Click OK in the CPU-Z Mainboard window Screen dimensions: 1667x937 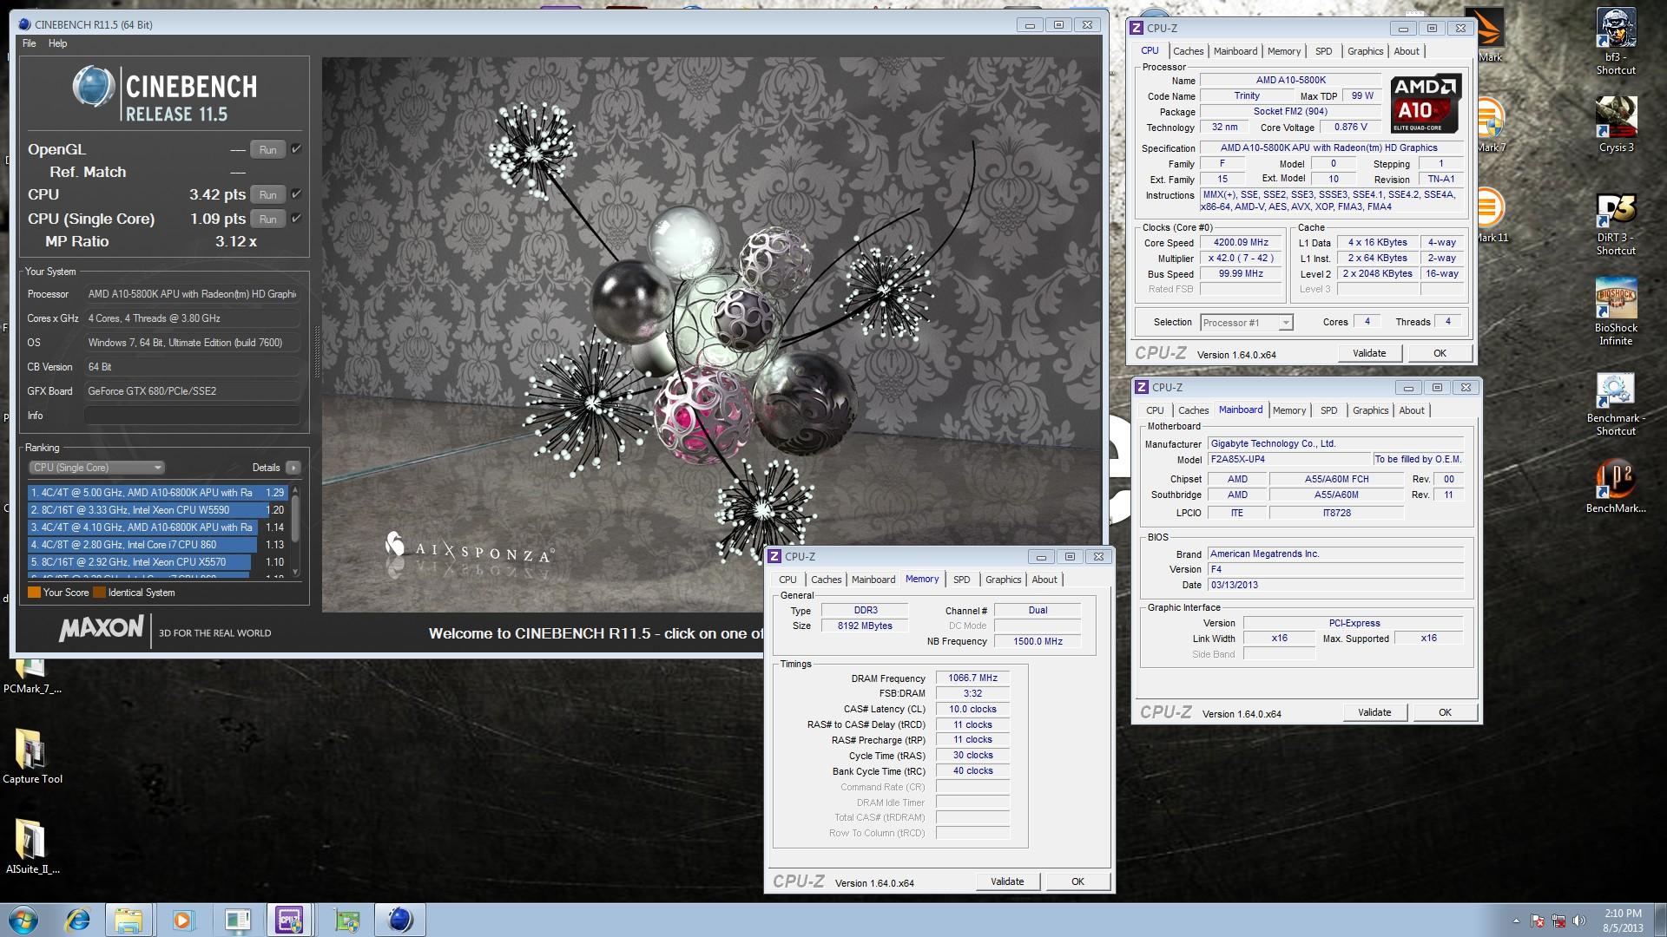click(1445, 712)
